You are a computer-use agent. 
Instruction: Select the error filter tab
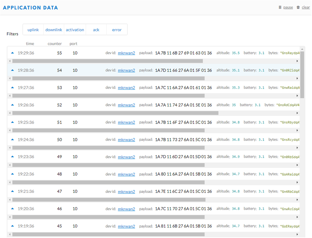point(117,30)
